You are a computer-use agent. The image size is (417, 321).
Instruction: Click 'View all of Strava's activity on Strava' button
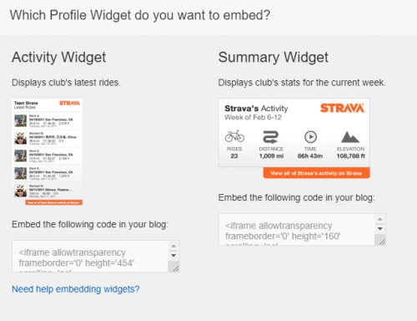tap(316, 173)
